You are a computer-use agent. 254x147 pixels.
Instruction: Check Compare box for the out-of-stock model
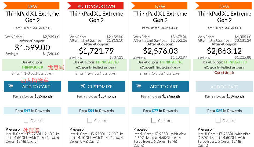(218, 121)
